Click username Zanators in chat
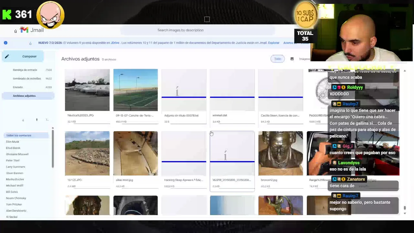Viewport: 414px width, 233px height. tap(356, 179)
